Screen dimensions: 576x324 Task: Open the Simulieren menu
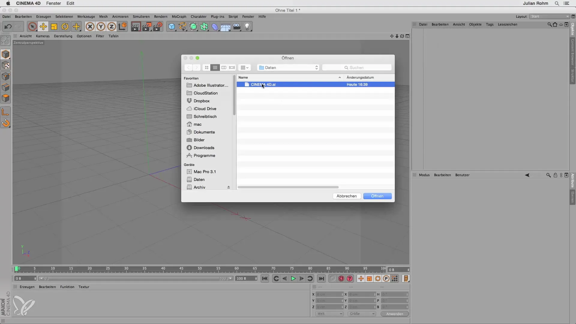tap(141, 16)
